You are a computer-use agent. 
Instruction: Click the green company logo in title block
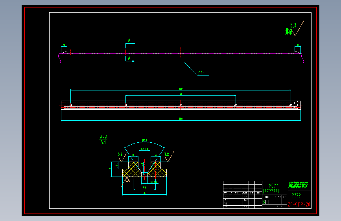coord(298,185)
